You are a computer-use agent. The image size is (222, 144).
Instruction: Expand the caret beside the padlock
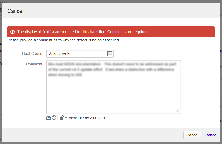(x=66, y=118)
